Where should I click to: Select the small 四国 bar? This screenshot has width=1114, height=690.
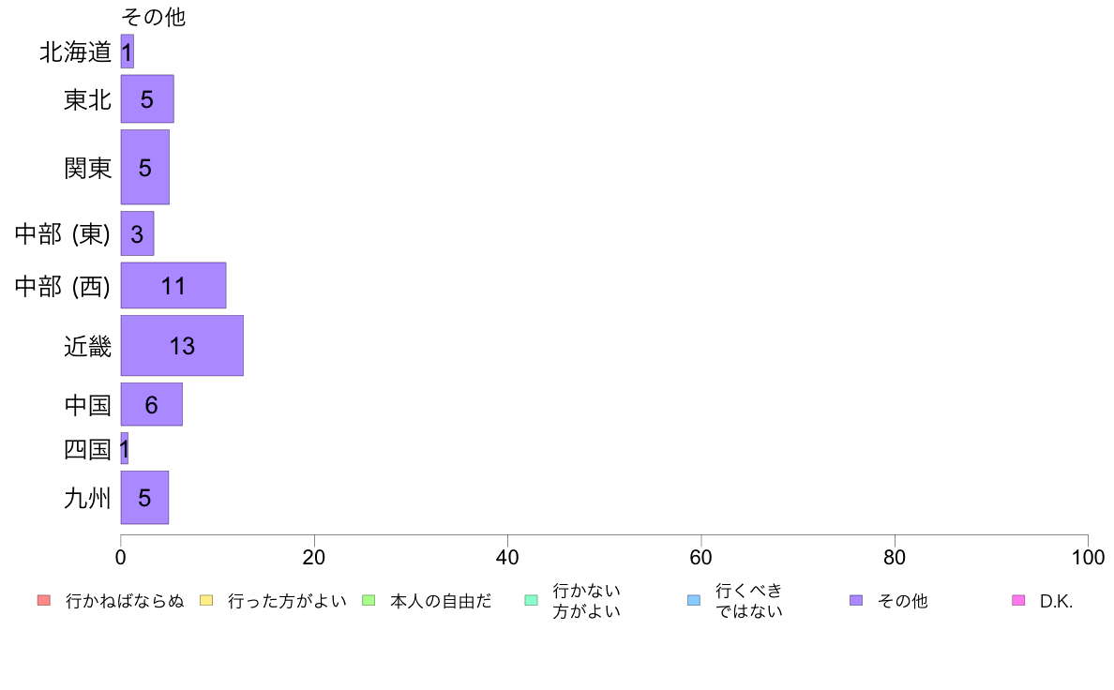125,448
